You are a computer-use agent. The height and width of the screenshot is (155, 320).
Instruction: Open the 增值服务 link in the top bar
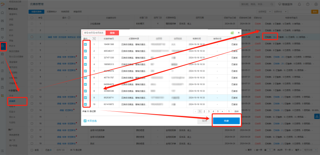click(x=285, y=4)
